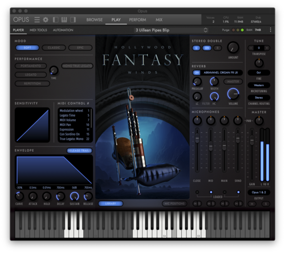Open the Western microtuning dropdown
Screen dimensions: 285x253
pos(259,85)
